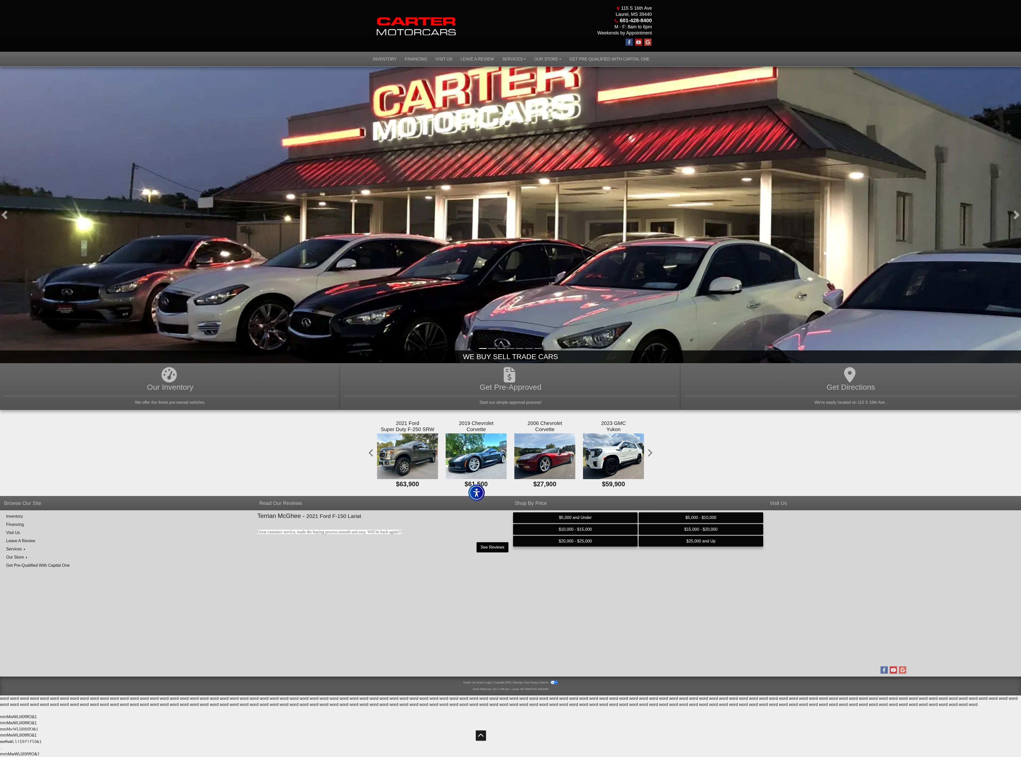Click the 601-428-8400 phone number in header
The image size is (1021, 757).
click(636, 21)
